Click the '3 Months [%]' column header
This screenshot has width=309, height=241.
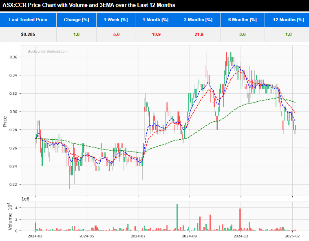click(x=198, y=20)
